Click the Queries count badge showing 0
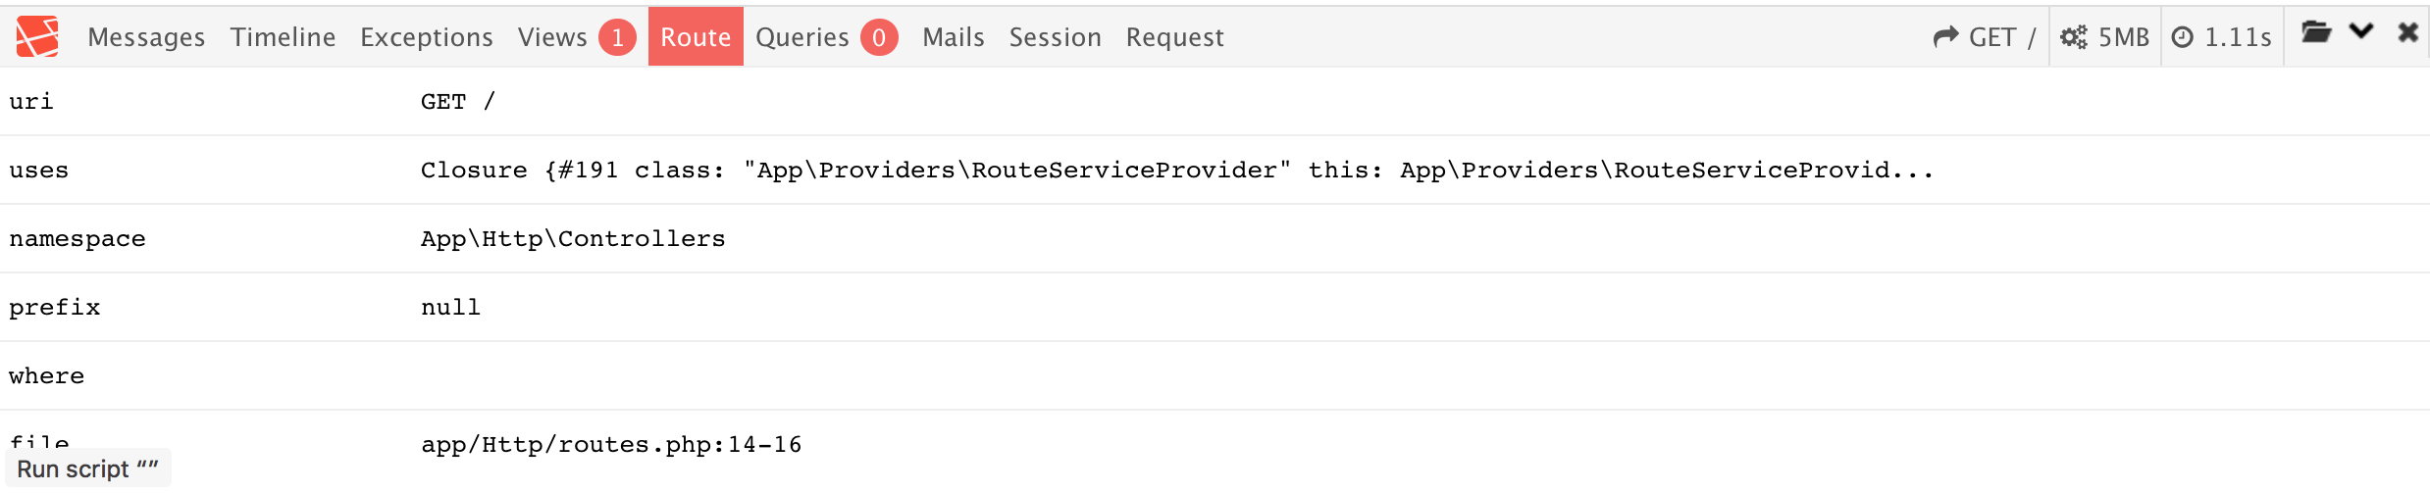This screenshot has width=2430, height=493. click(x=879, y=37)
